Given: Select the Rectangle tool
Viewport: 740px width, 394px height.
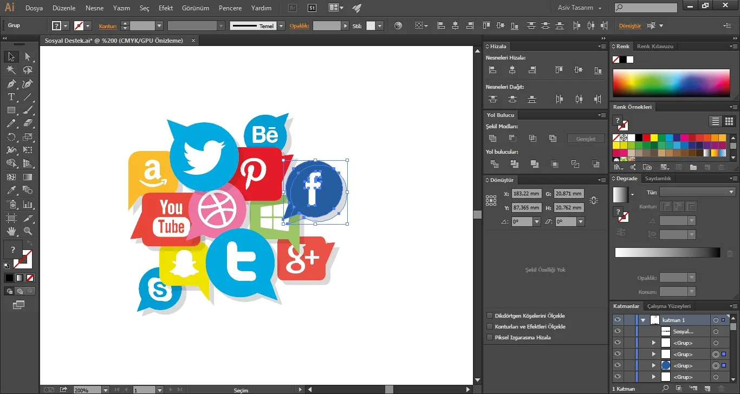Looking at the screenshot, I should click(11, 110).
